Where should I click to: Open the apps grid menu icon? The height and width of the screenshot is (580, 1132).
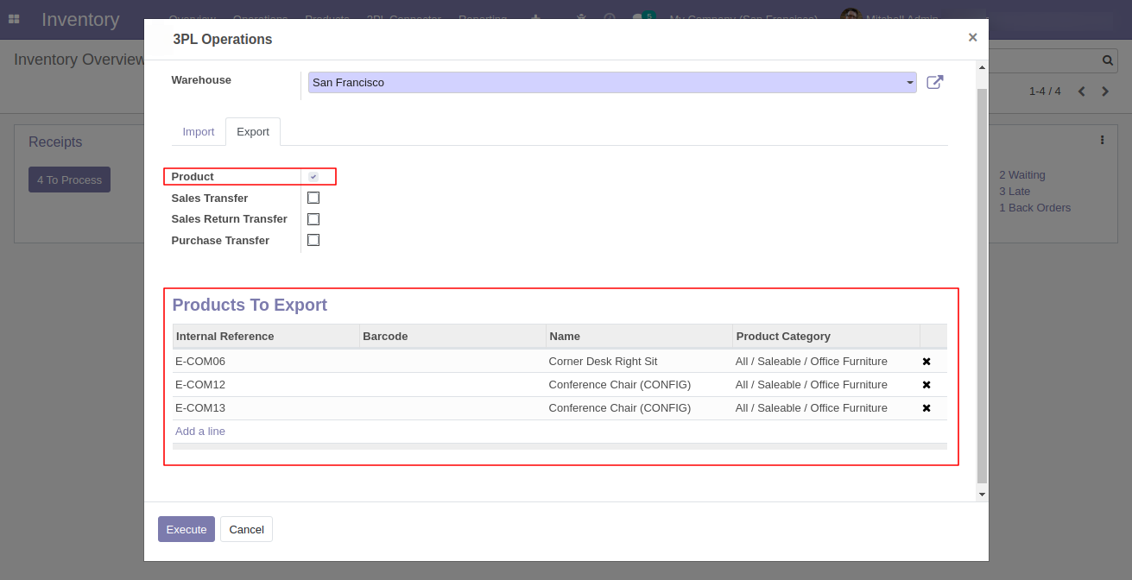click(14, 19)
